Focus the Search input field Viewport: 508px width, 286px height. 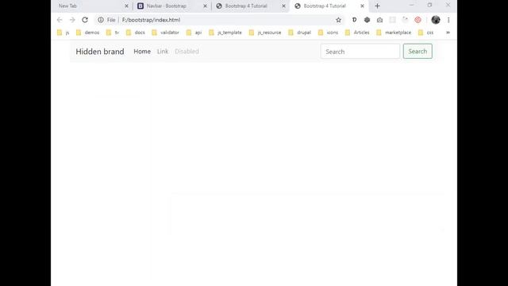click(360, 51)
